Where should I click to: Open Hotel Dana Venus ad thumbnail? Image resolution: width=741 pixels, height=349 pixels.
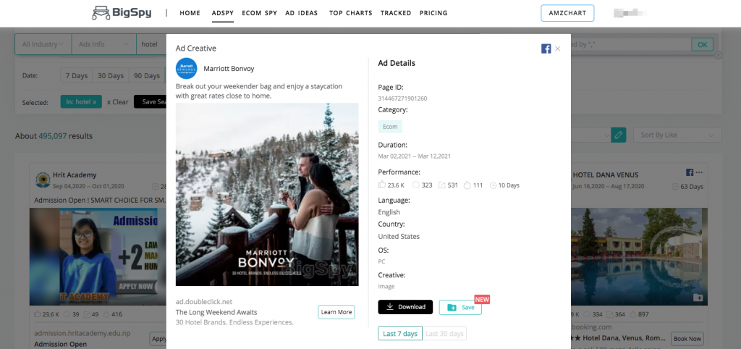[640, 257]
